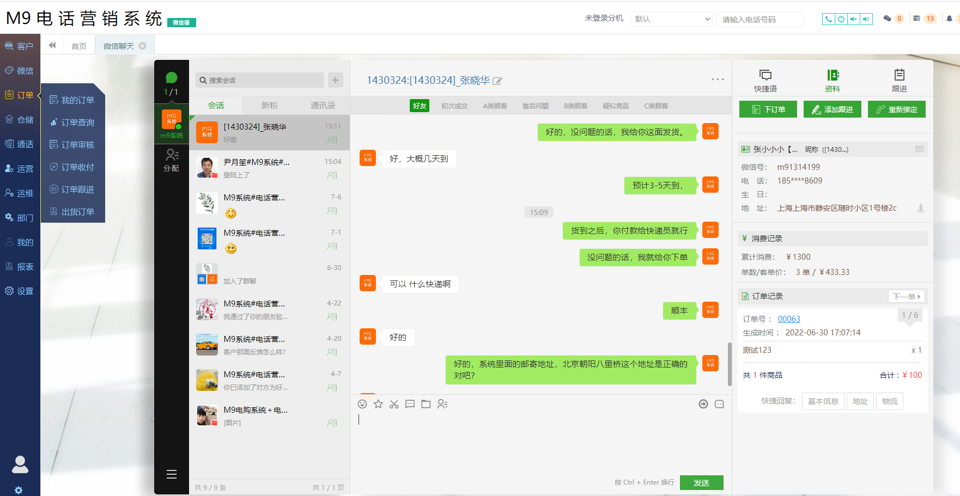This screenshot has height=496, width=960.
Task: Edit chat title with the pencil icon
Action: [x=497, y=81]
